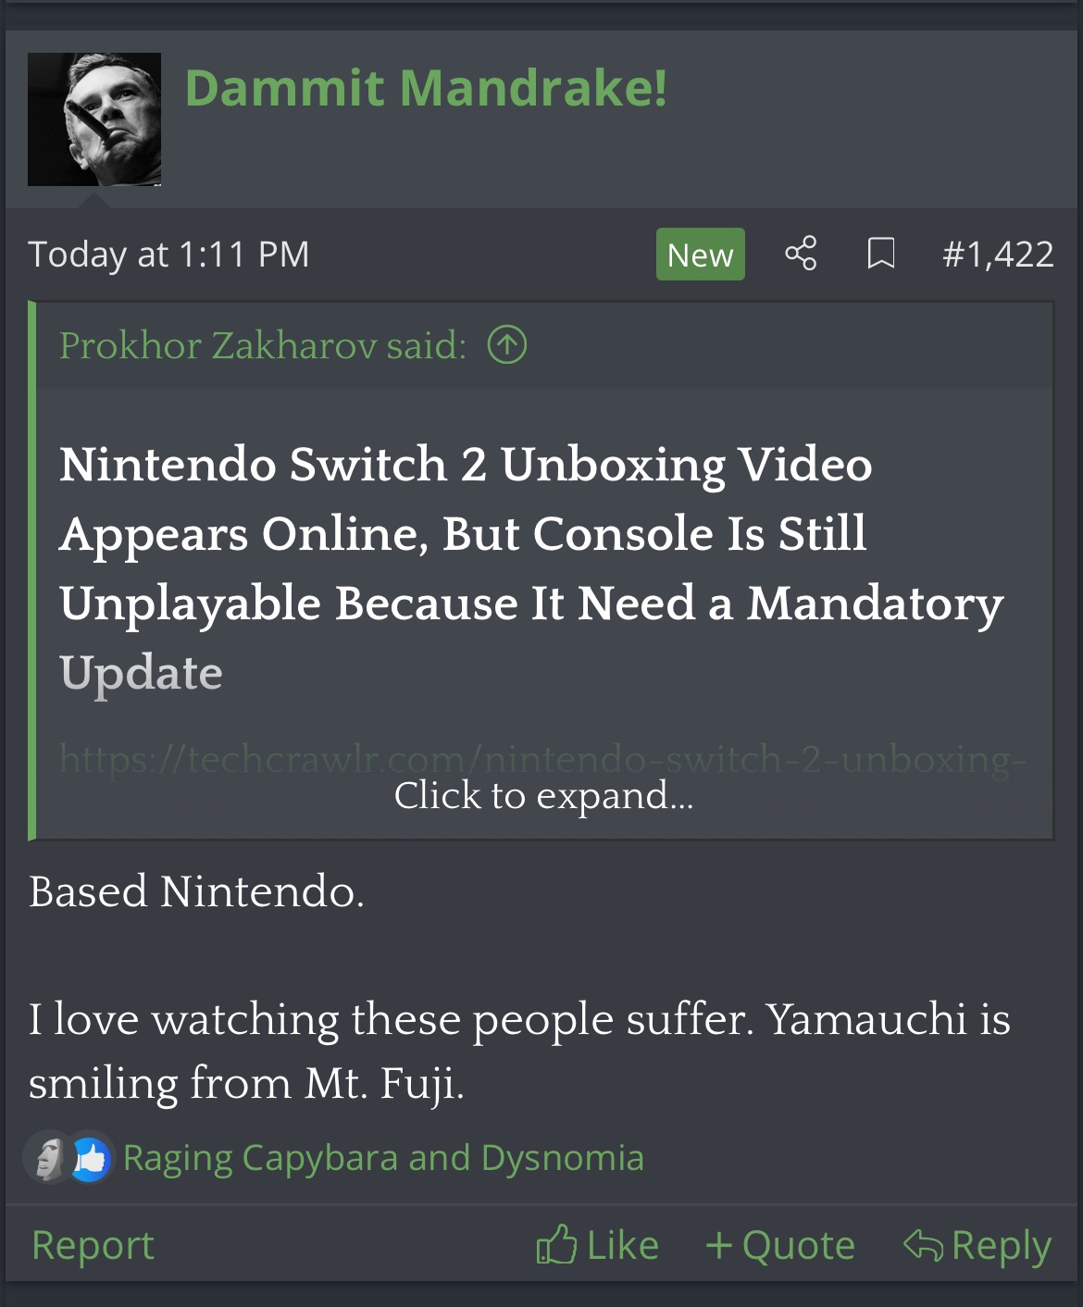Like the Based Nintendo post
Viewport: 1083px width, 1307px height.
[597, 1245]
